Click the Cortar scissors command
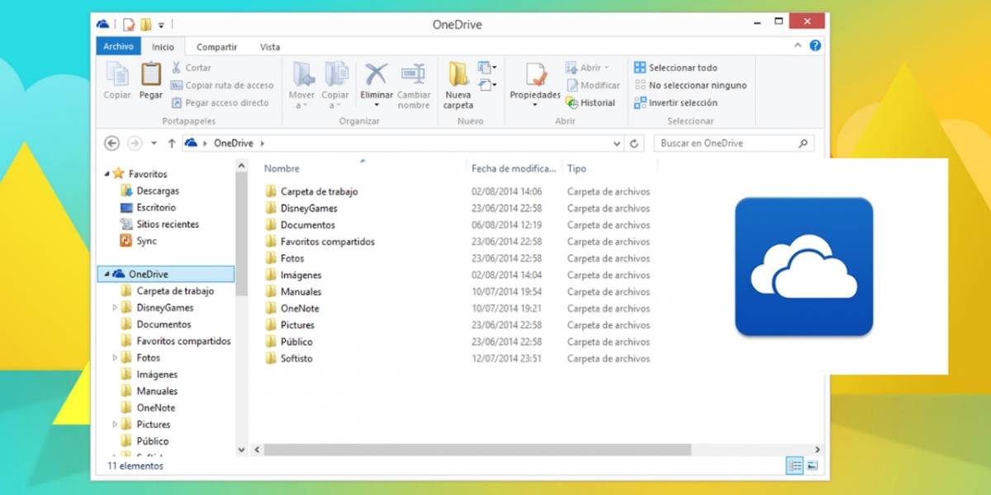 point(191,68)
